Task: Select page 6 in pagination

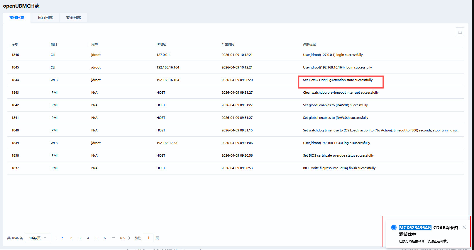Action: click(x=105, y=238)
